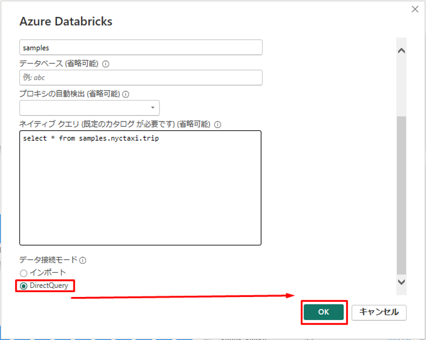The image size is (426, 340).
Task: Click the scrollbar up arrow
Action: (401, 51)
